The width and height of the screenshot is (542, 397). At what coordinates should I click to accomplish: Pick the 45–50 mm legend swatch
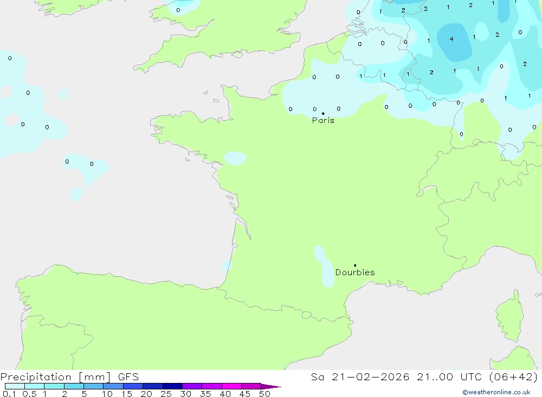251,386
